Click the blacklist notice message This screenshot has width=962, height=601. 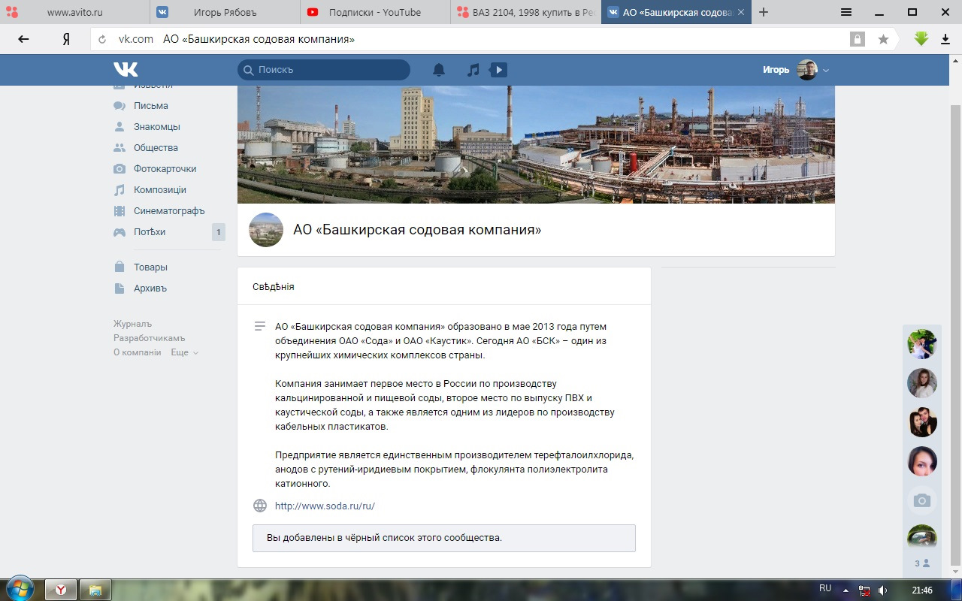(444, 538)
